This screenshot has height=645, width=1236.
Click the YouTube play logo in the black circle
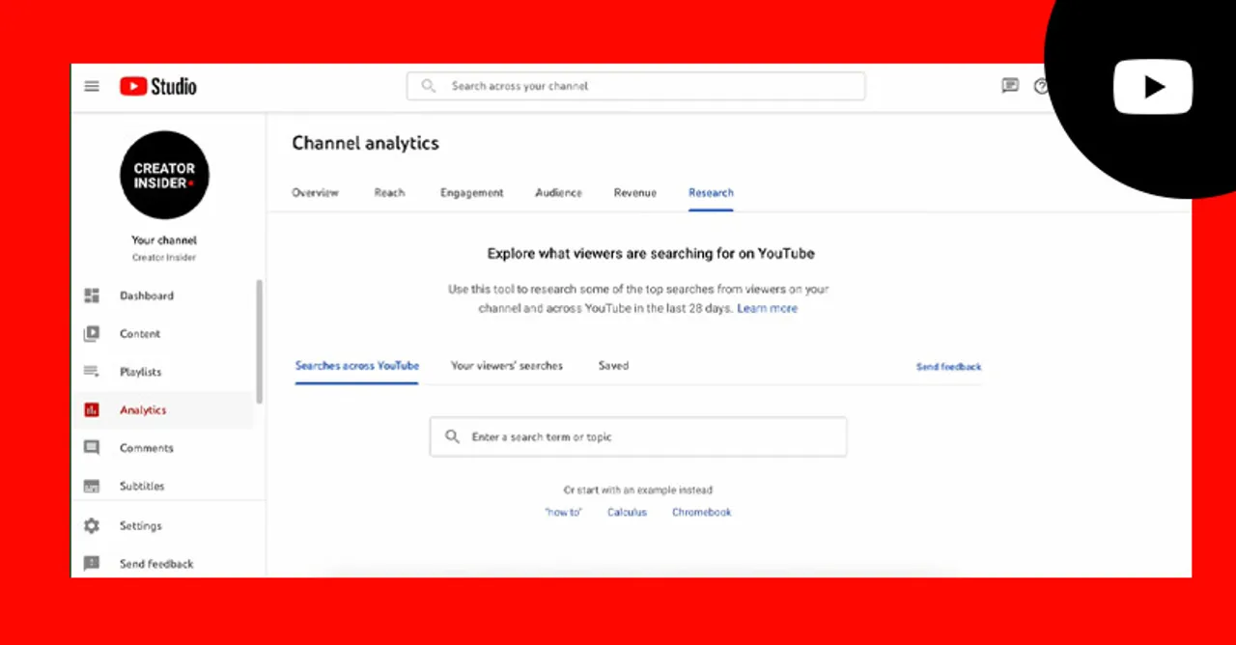pyautogui.click(x=1153, y=87)
